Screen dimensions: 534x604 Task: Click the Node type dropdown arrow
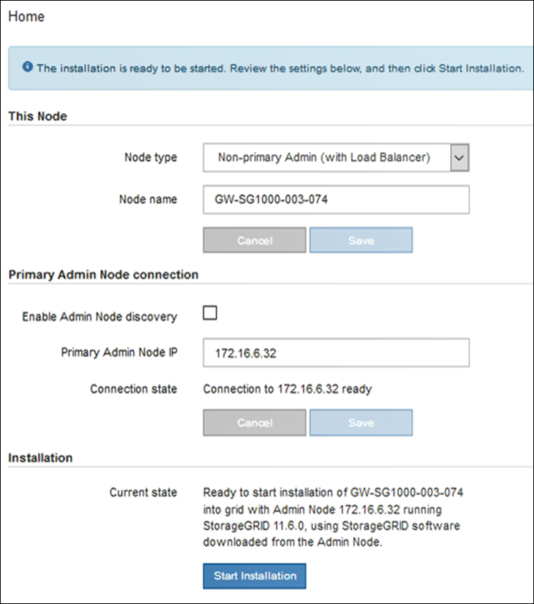click(460, 158)
